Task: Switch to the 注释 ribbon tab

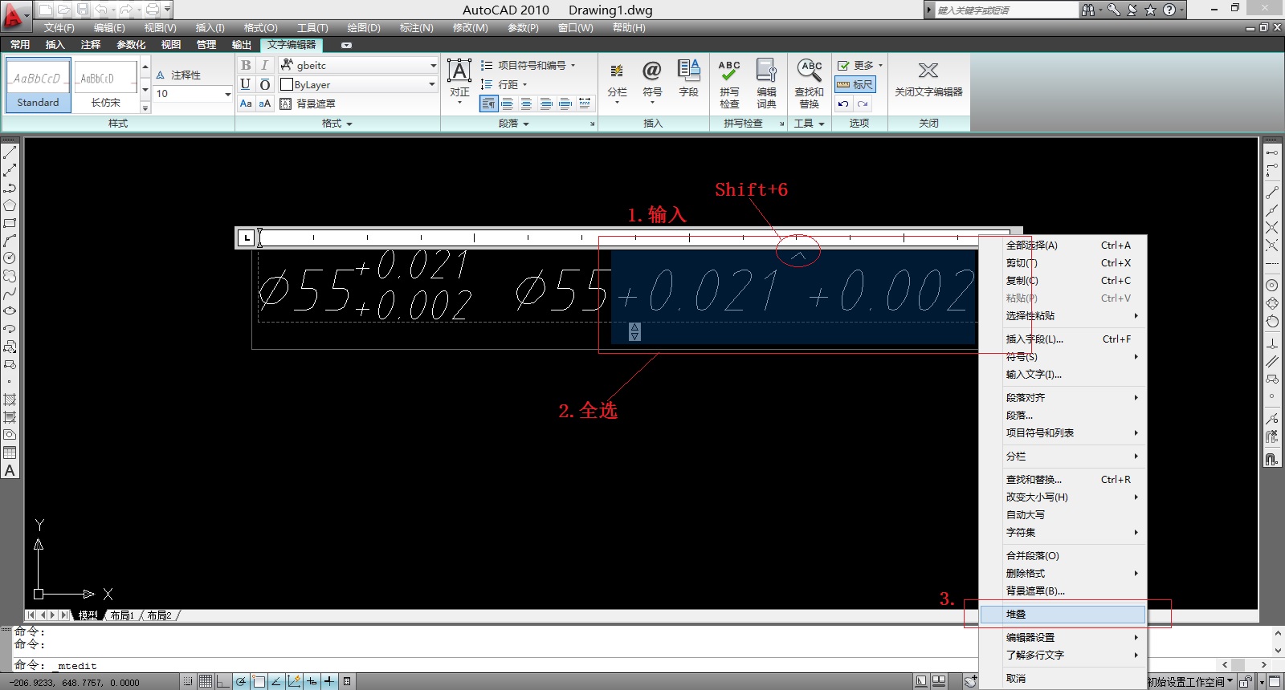Action: point(91,45)
